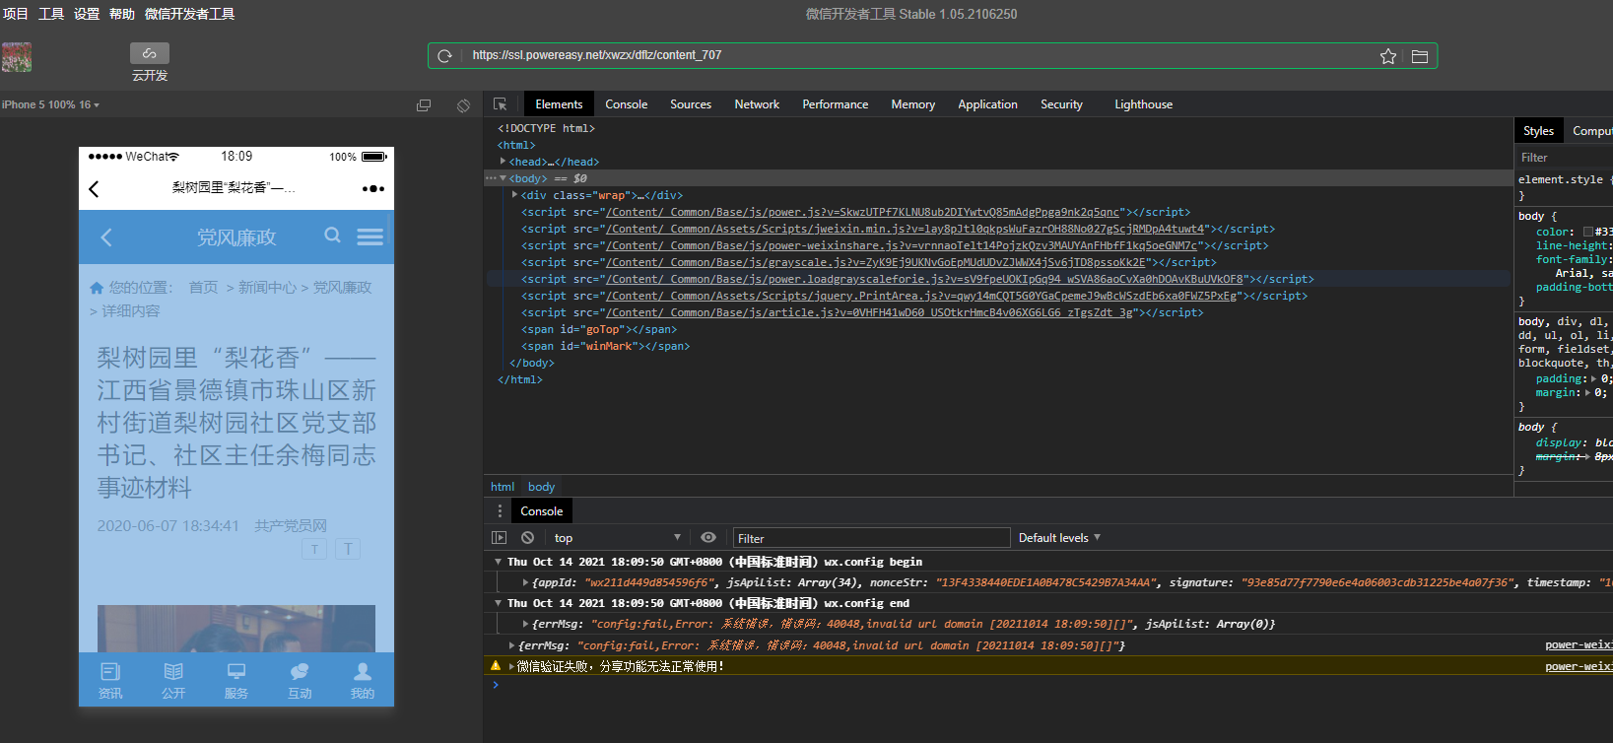
Task: Toggle the element inspector picker
Action: (501, 104)
